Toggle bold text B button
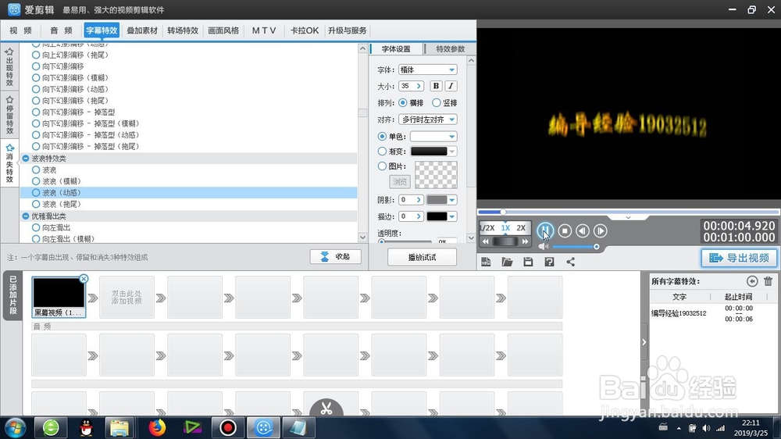This screenshot has height=439, width=781. (x=436, y=86)
